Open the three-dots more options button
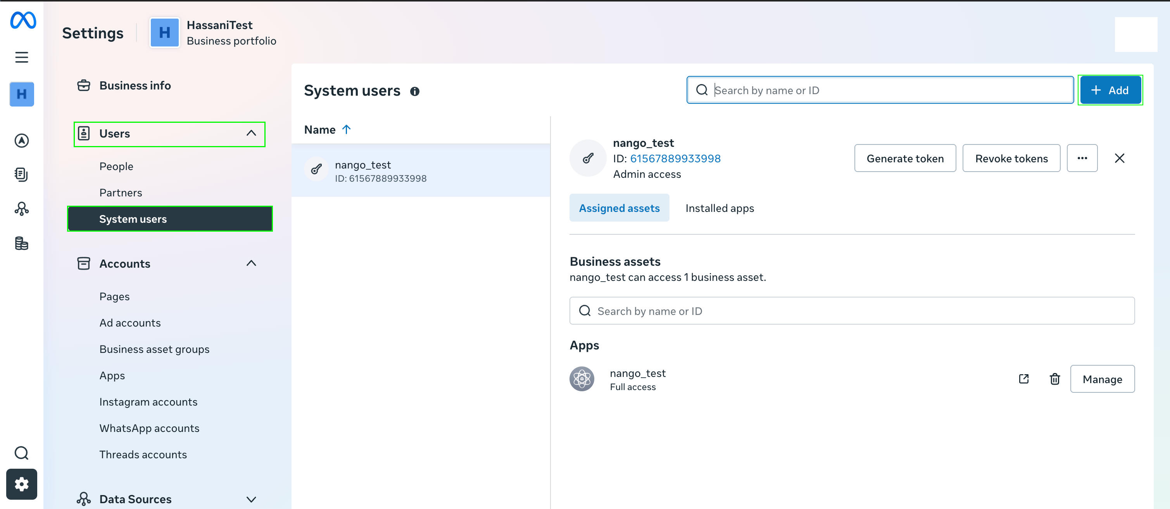The image size is (1170, 509). [1082, 158]
